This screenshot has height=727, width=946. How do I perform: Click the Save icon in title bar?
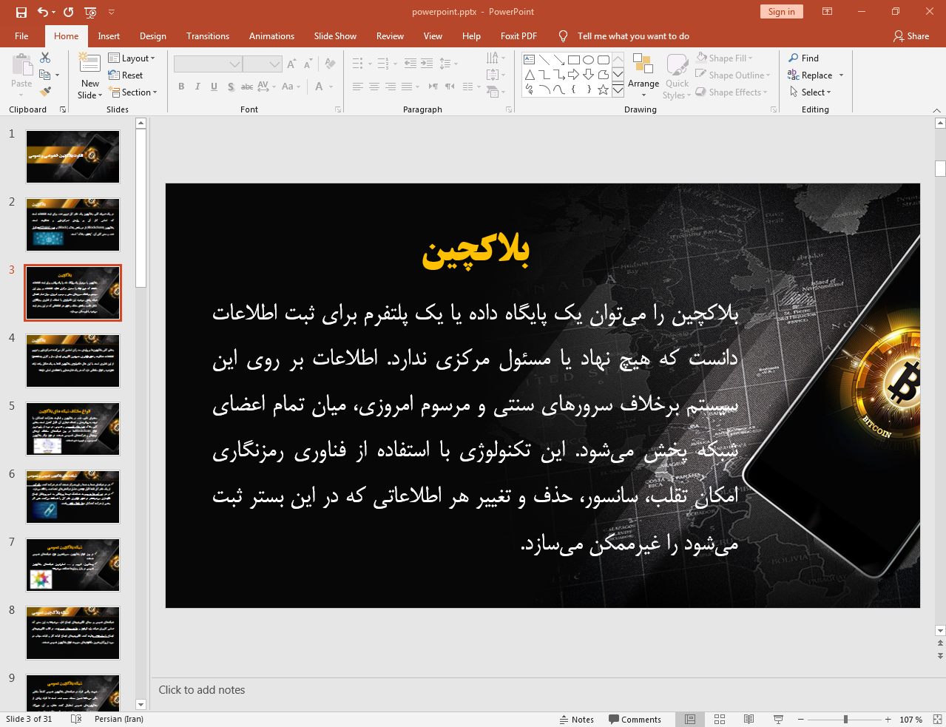pos(21,12)
